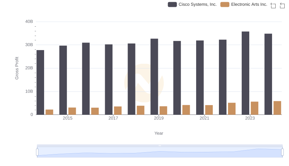
Task: Grab the right data zoom slider handle
Action: coord(282,152)
